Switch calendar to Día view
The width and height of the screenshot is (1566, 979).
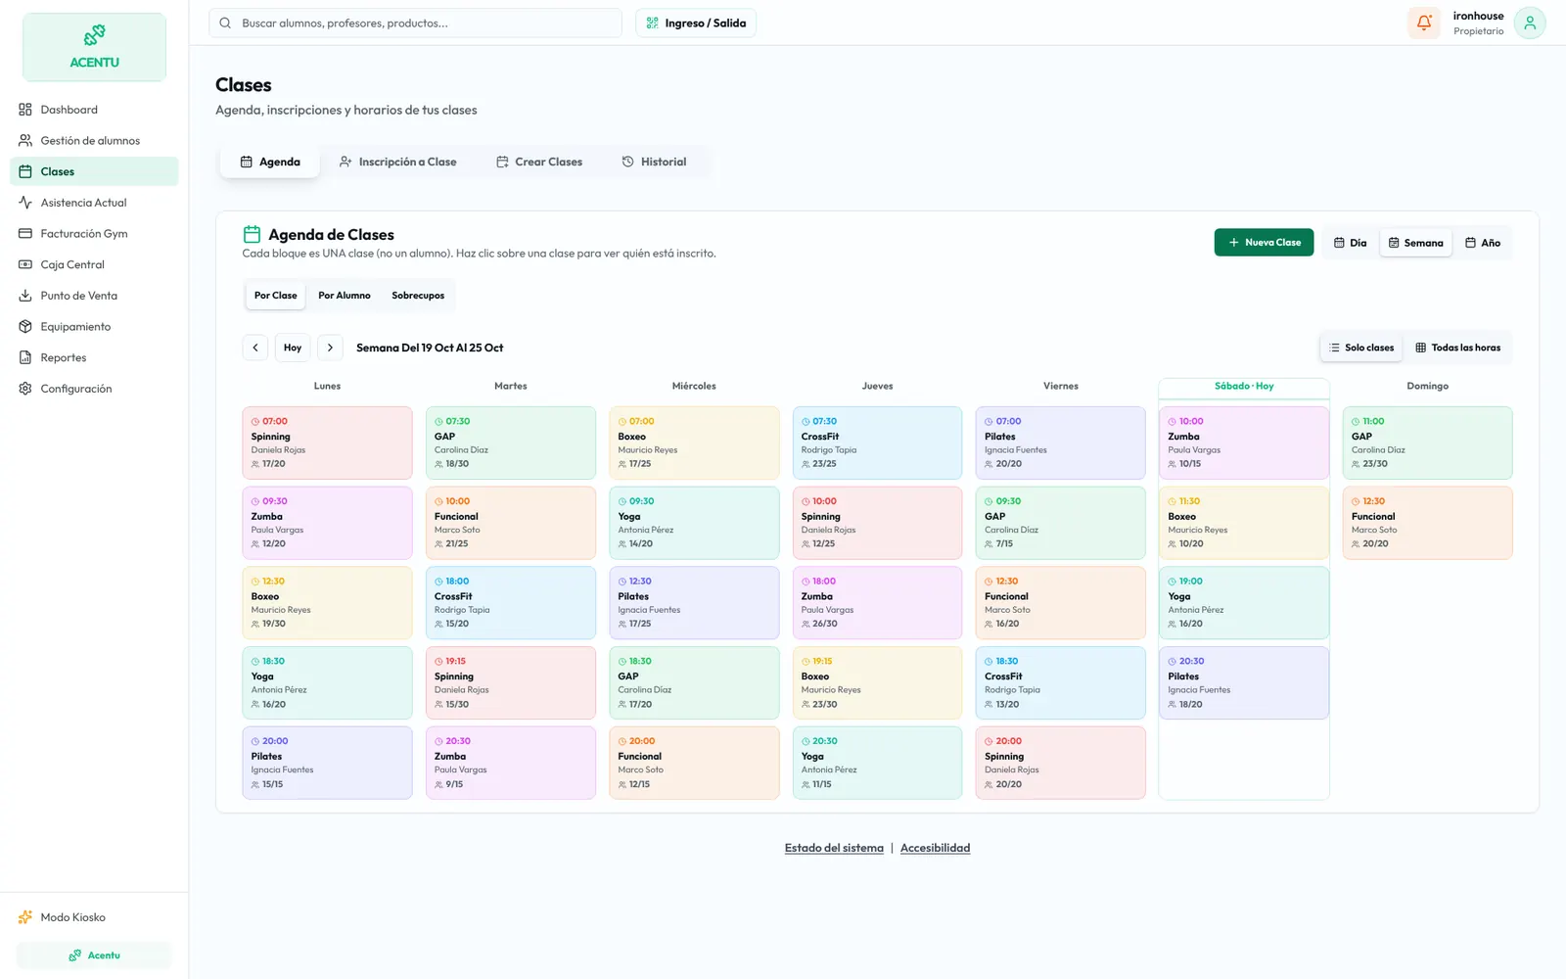pos(1350,243)
